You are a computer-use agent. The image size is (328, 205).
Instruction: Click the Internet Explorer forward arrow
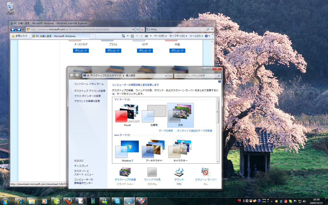(19, 30)
